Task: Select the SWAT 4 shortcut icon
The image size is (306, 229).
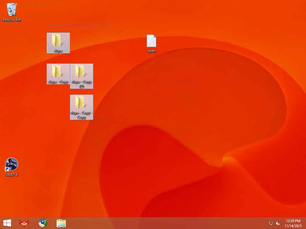Action: click(x=12, y=167)
